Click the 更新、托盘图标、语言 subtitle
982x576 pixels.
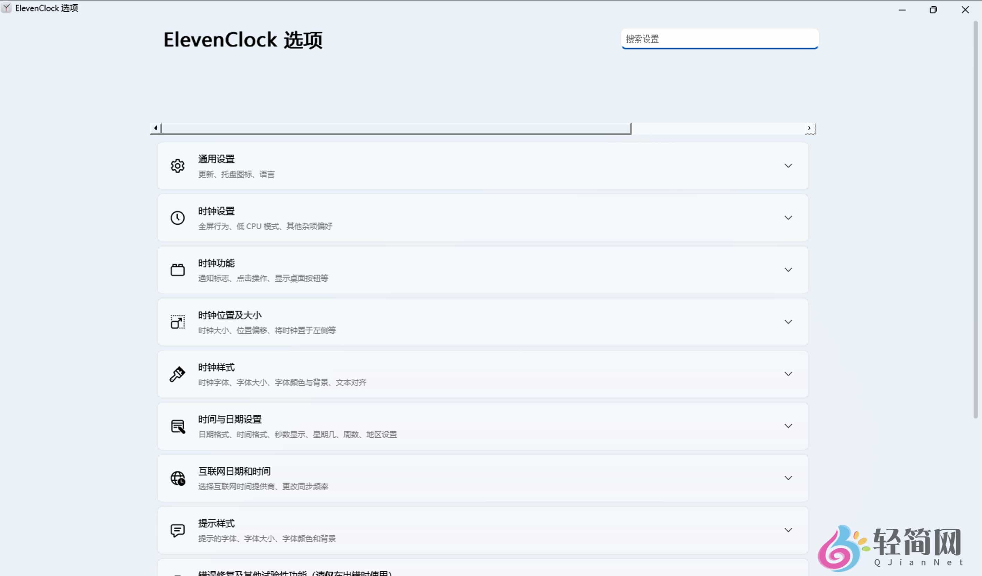point(236,174)
